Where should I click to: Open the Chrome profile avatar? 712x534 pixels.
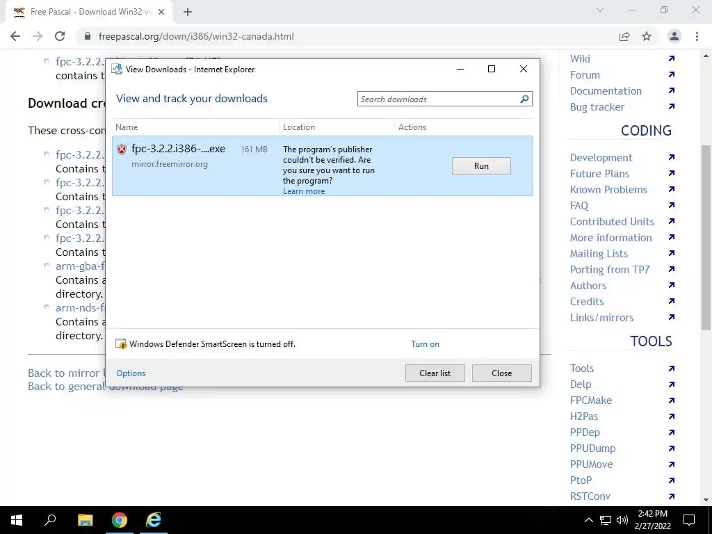pos(674,36)
